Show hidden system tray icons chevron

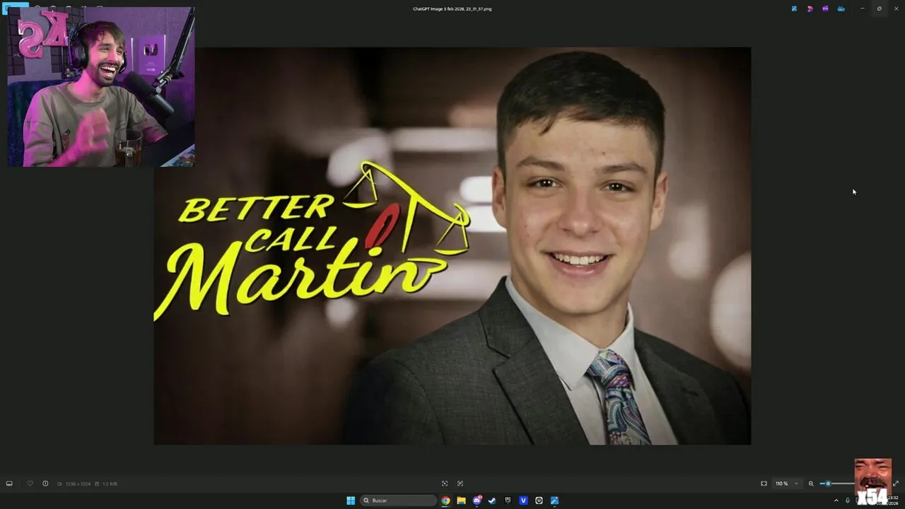coord(836,501)
